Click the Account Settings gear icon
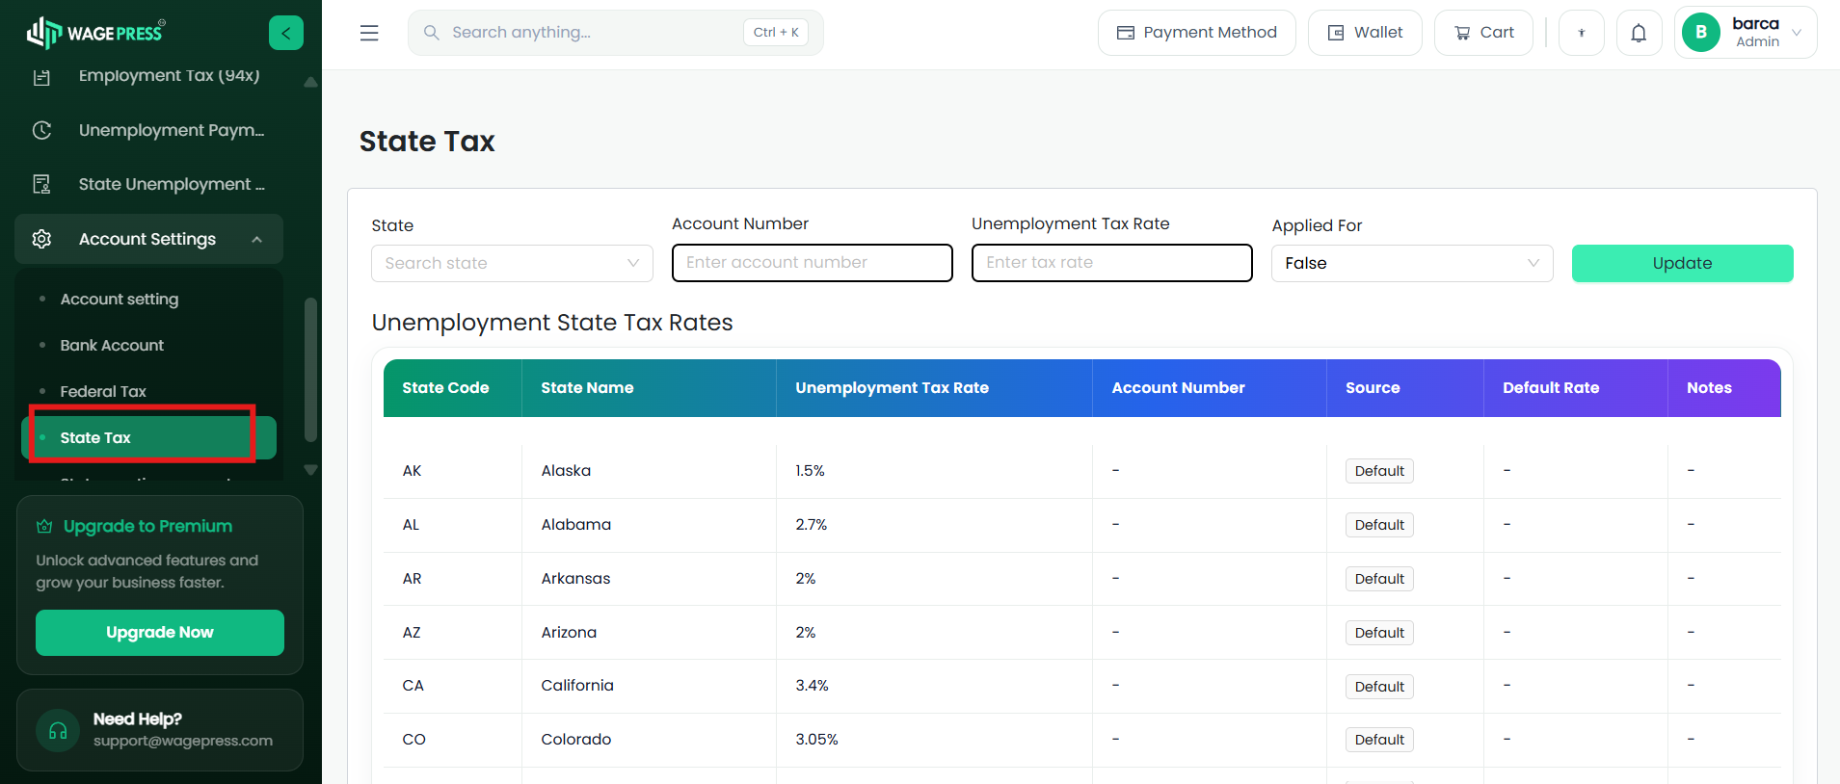This screenshot has width=1840, height=784. click(41, 239)
